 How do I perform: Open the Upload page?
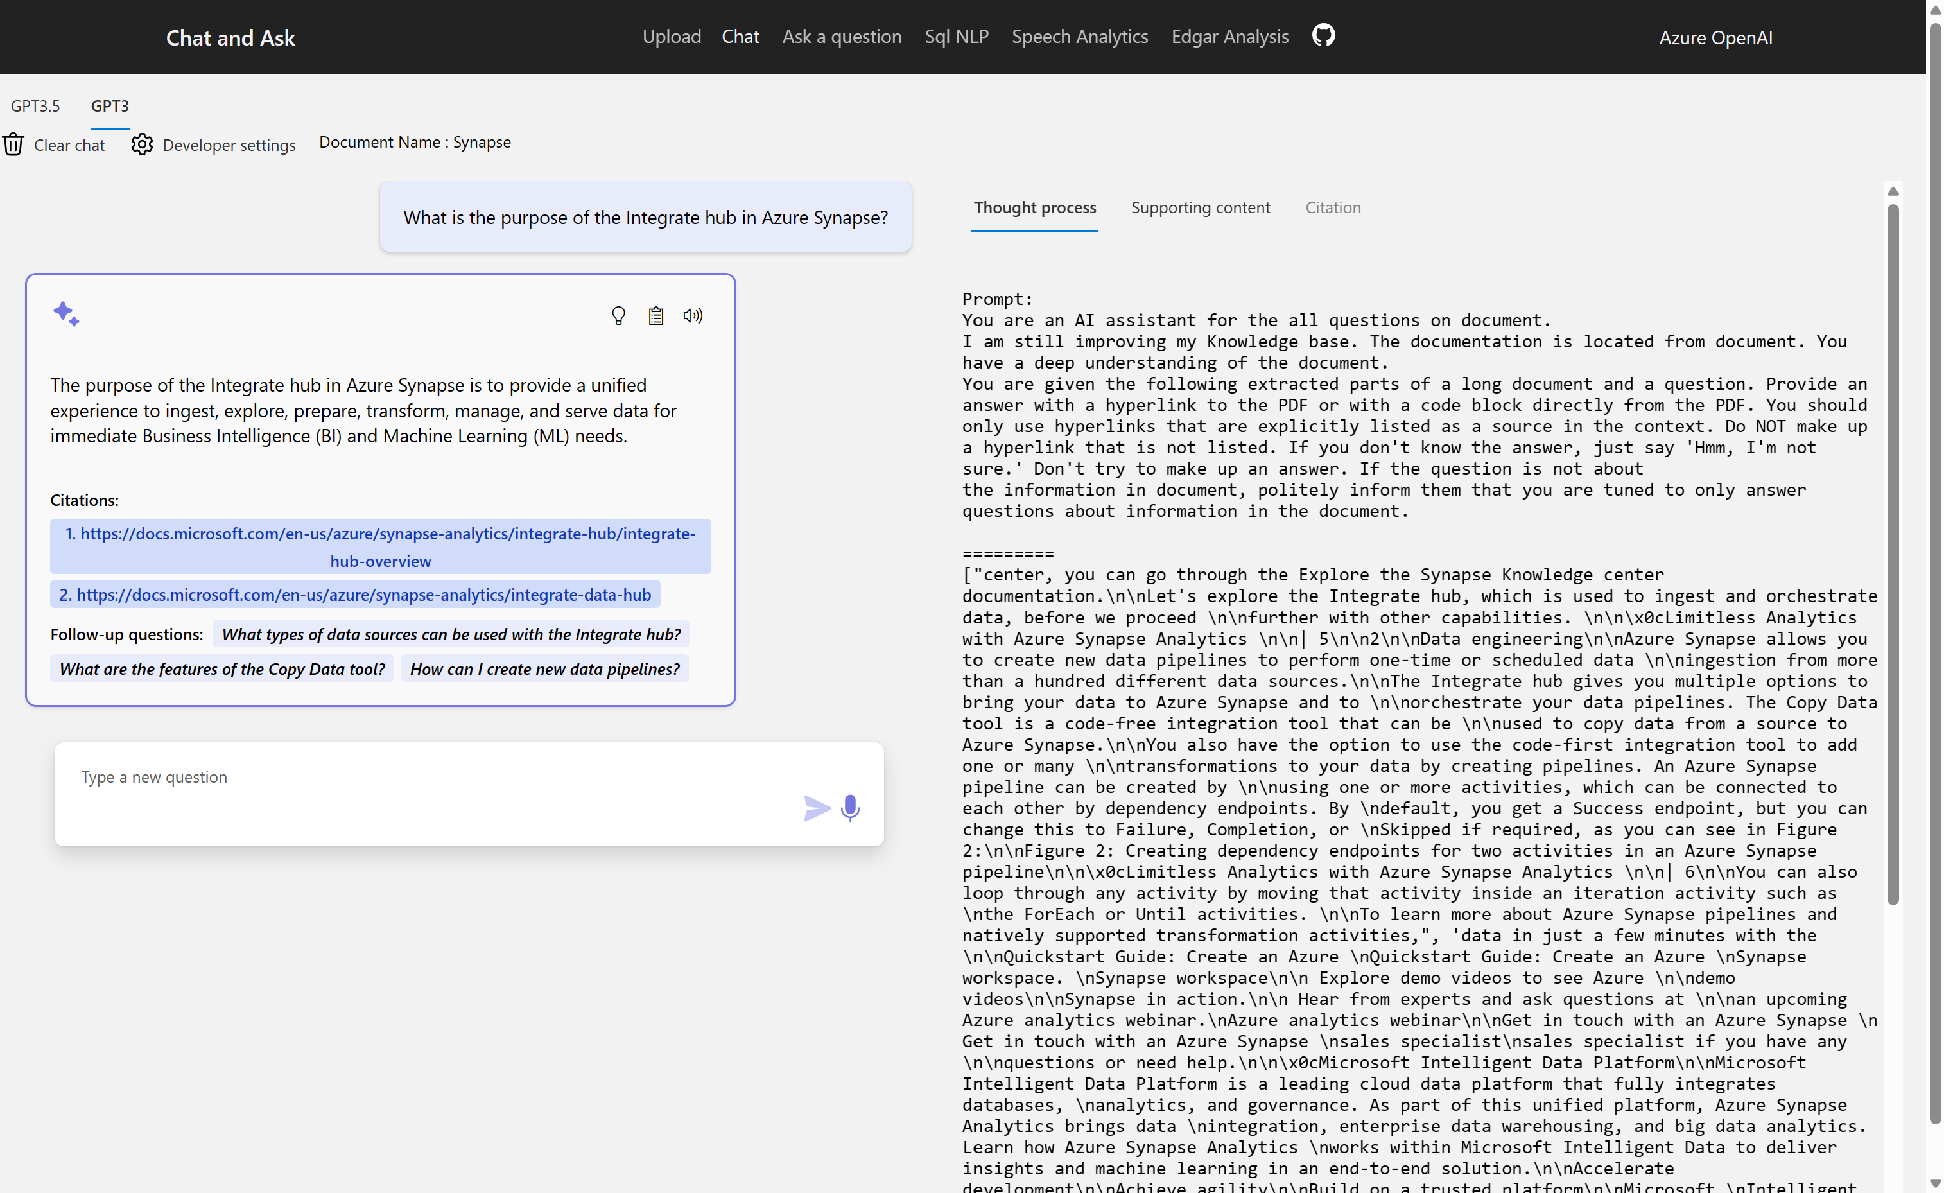tap(672, 37)
